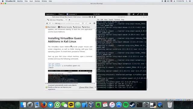Image resolution: width=193 pixels, height=109 pixels.
Task: Open terminal Search menu
Action: coord(111,20)
